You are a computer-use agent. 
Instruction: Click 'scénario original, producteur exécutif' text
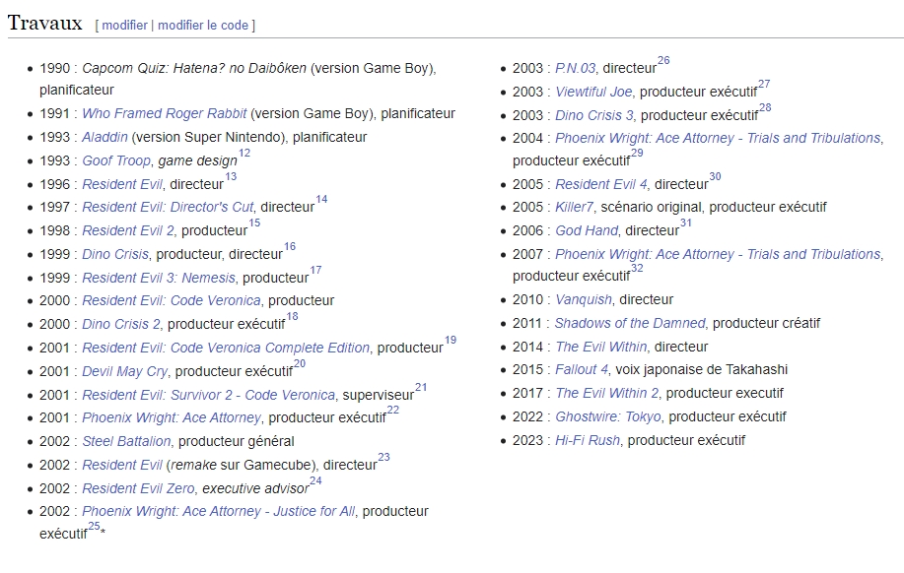714,207
